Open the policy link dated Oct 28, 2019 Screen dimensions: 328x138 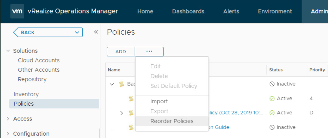click(236, 113)
